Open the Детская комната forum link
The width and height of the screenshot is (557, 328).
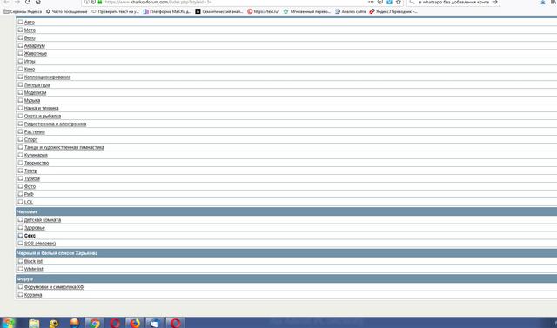(43, 220)
